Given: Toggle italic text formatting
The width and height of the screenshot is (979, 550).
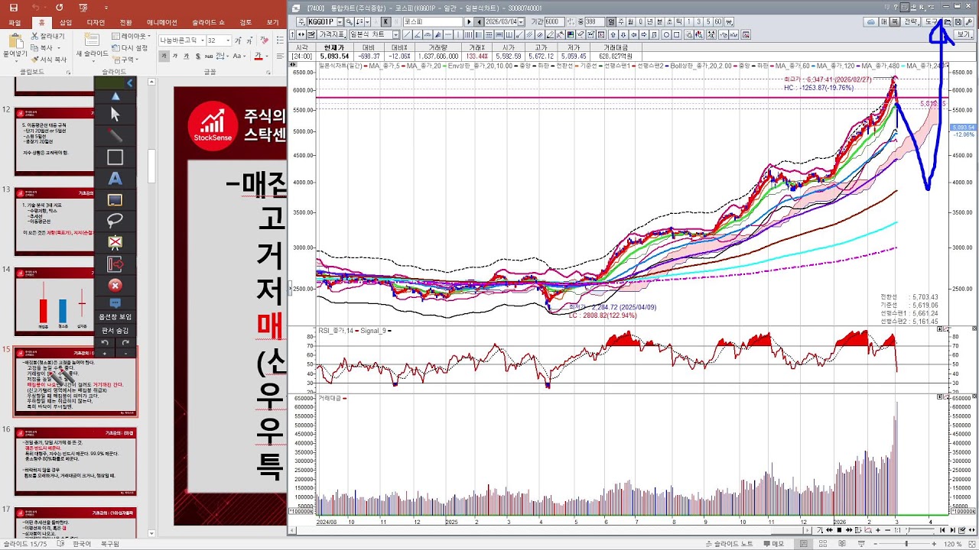Looking at the screenshot, I should pos(174,56).
